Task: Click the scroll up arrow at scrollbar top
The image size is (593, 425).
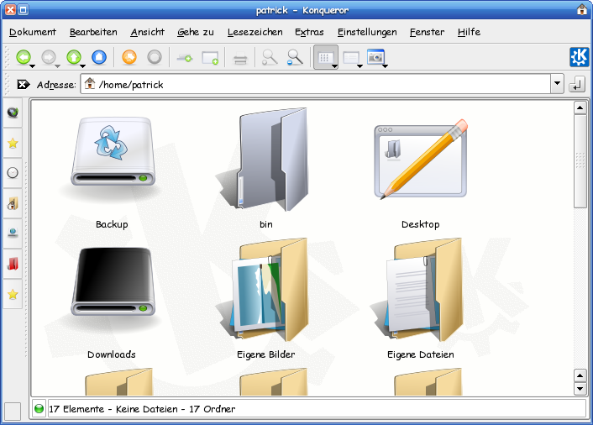Action: [x=580, y=108]
